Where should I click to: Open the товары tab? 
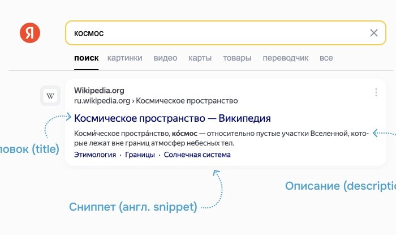point(237,58)
